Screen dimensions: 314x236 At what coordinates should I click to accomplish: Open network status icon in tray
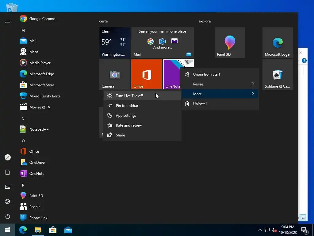(267, 230)
